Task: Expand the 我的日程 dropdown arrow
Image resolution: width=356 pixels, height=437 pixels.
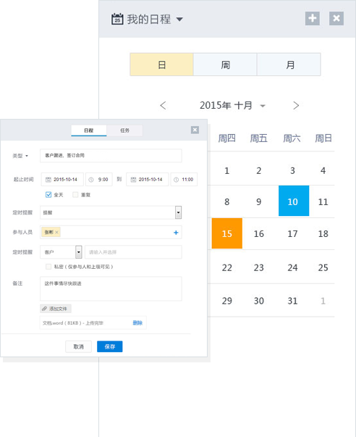Action: [179, 20]
